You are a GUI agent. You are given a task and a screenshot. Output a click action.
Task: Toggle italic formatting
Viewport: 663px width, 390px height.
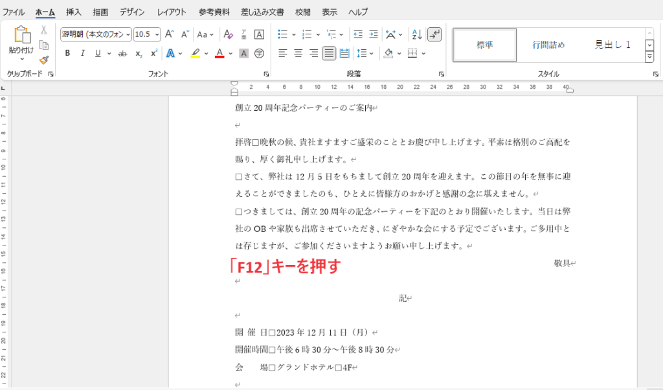[82, 54]
